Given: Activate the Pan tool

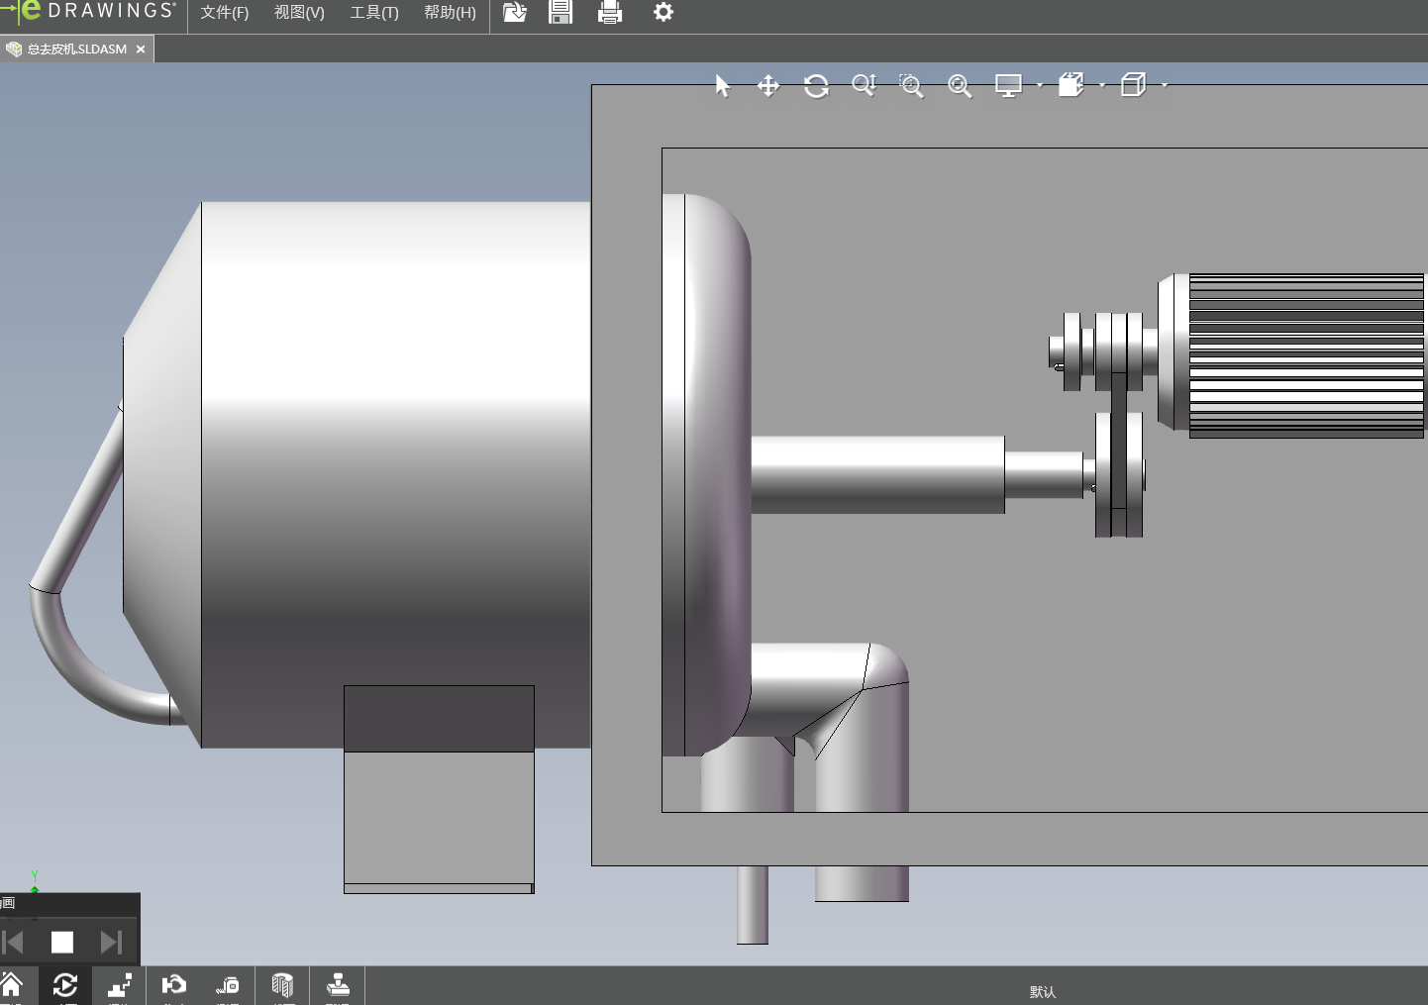Looking at the screenshot, I should coord(768,86).
